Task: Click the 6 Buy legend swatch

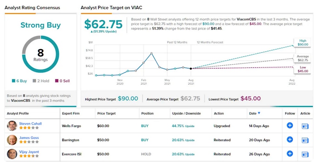Action: click(13, 81)
